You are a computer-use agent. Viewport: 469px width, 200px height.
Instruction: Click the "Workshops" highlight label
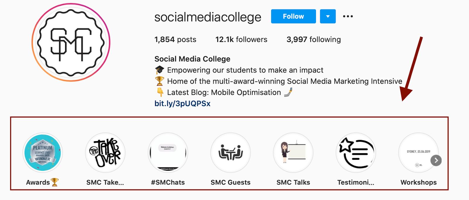click(x=419, y=182)
